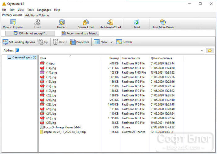Click the browse folder icon beside Address
The height and width of the screenshot is (154, 217).
pyautogui.click(x=210, y=51)
